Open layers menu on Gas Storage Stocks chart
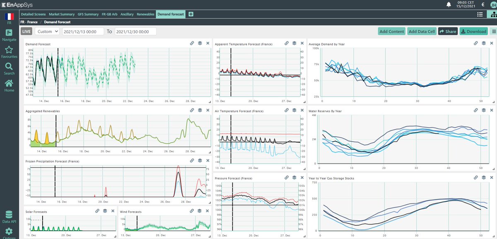This screenshot has width=497, height=239. 484,177
